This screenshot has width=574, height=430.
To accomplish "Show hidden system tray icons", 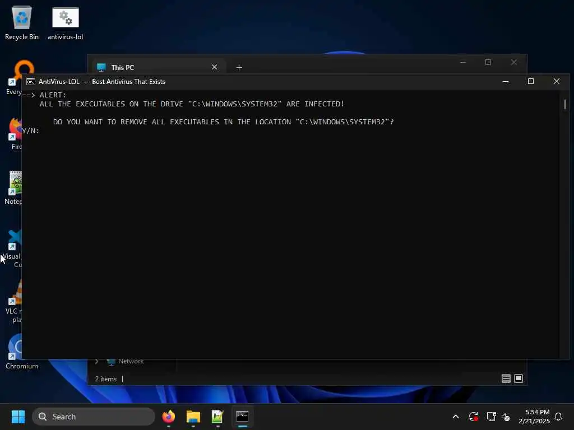I will (456, 417).
